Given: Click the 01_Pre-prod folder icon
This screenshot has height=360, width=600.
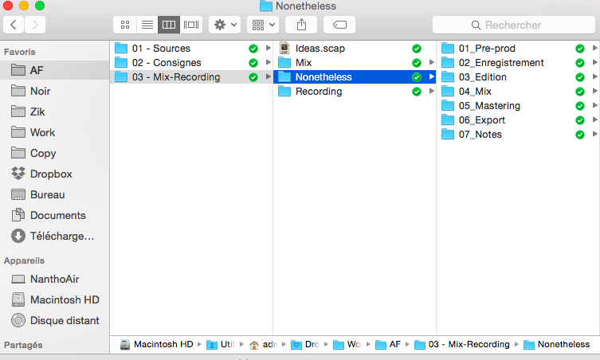Looking at the screenshot, I should pos(448,49).
